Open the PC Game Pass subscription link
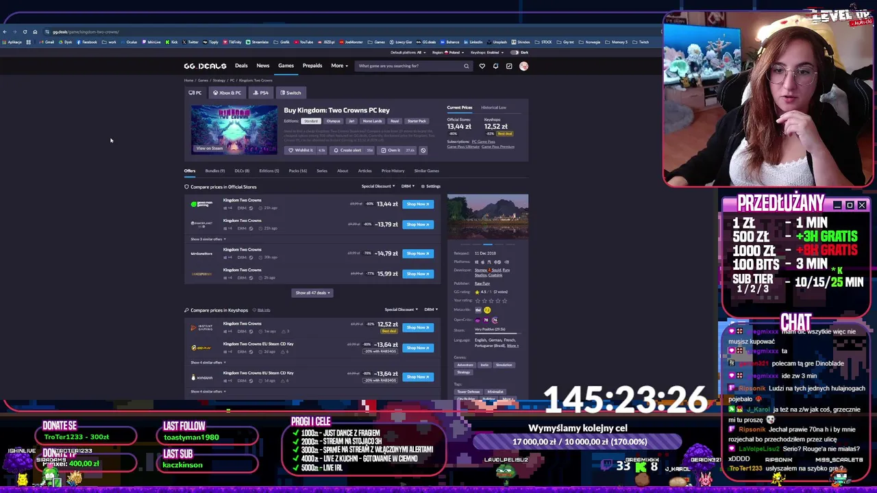 point(483,142)
